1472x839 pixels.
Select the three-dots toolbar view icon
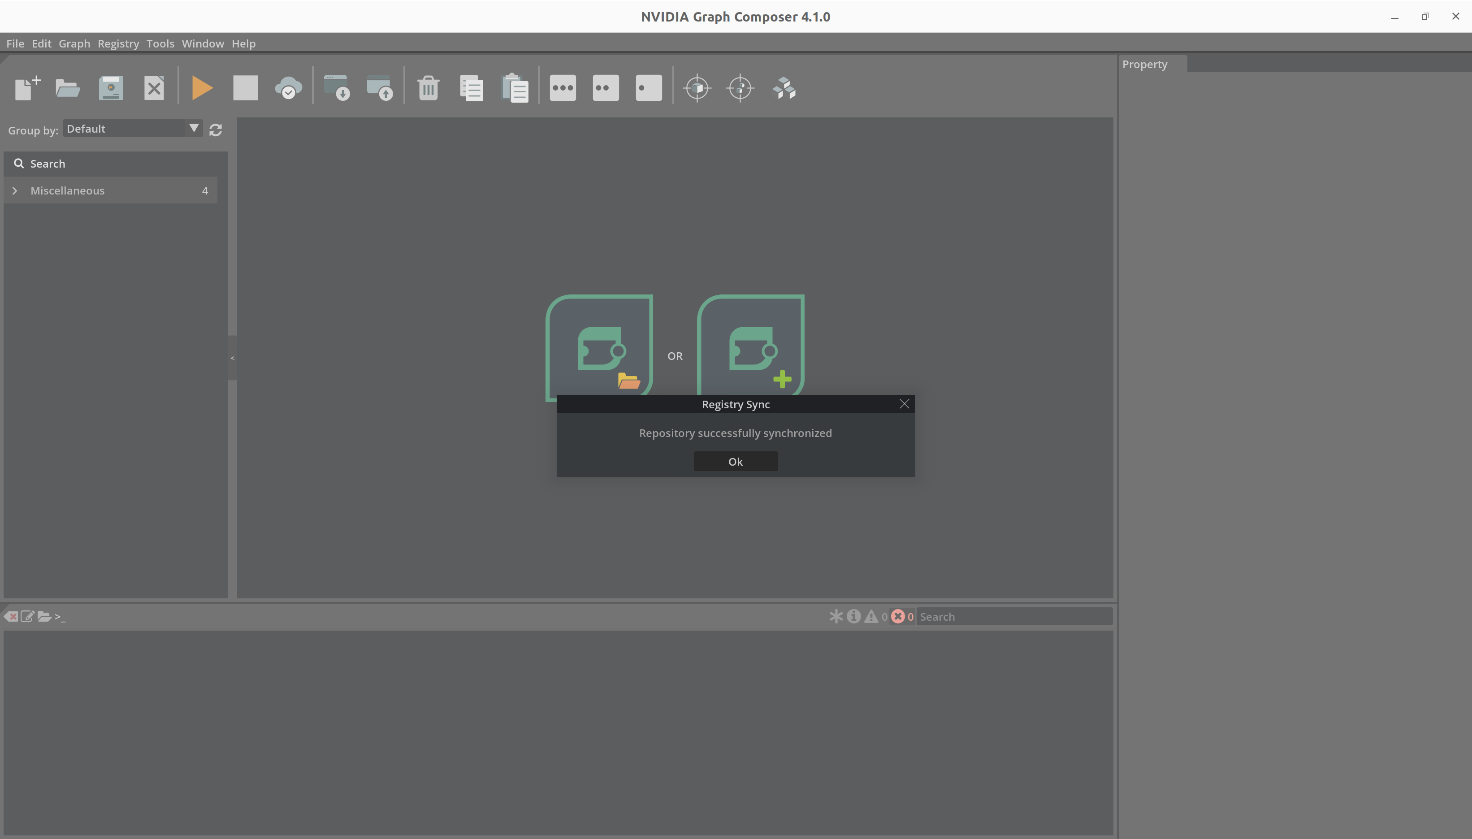tap(562, 87)
